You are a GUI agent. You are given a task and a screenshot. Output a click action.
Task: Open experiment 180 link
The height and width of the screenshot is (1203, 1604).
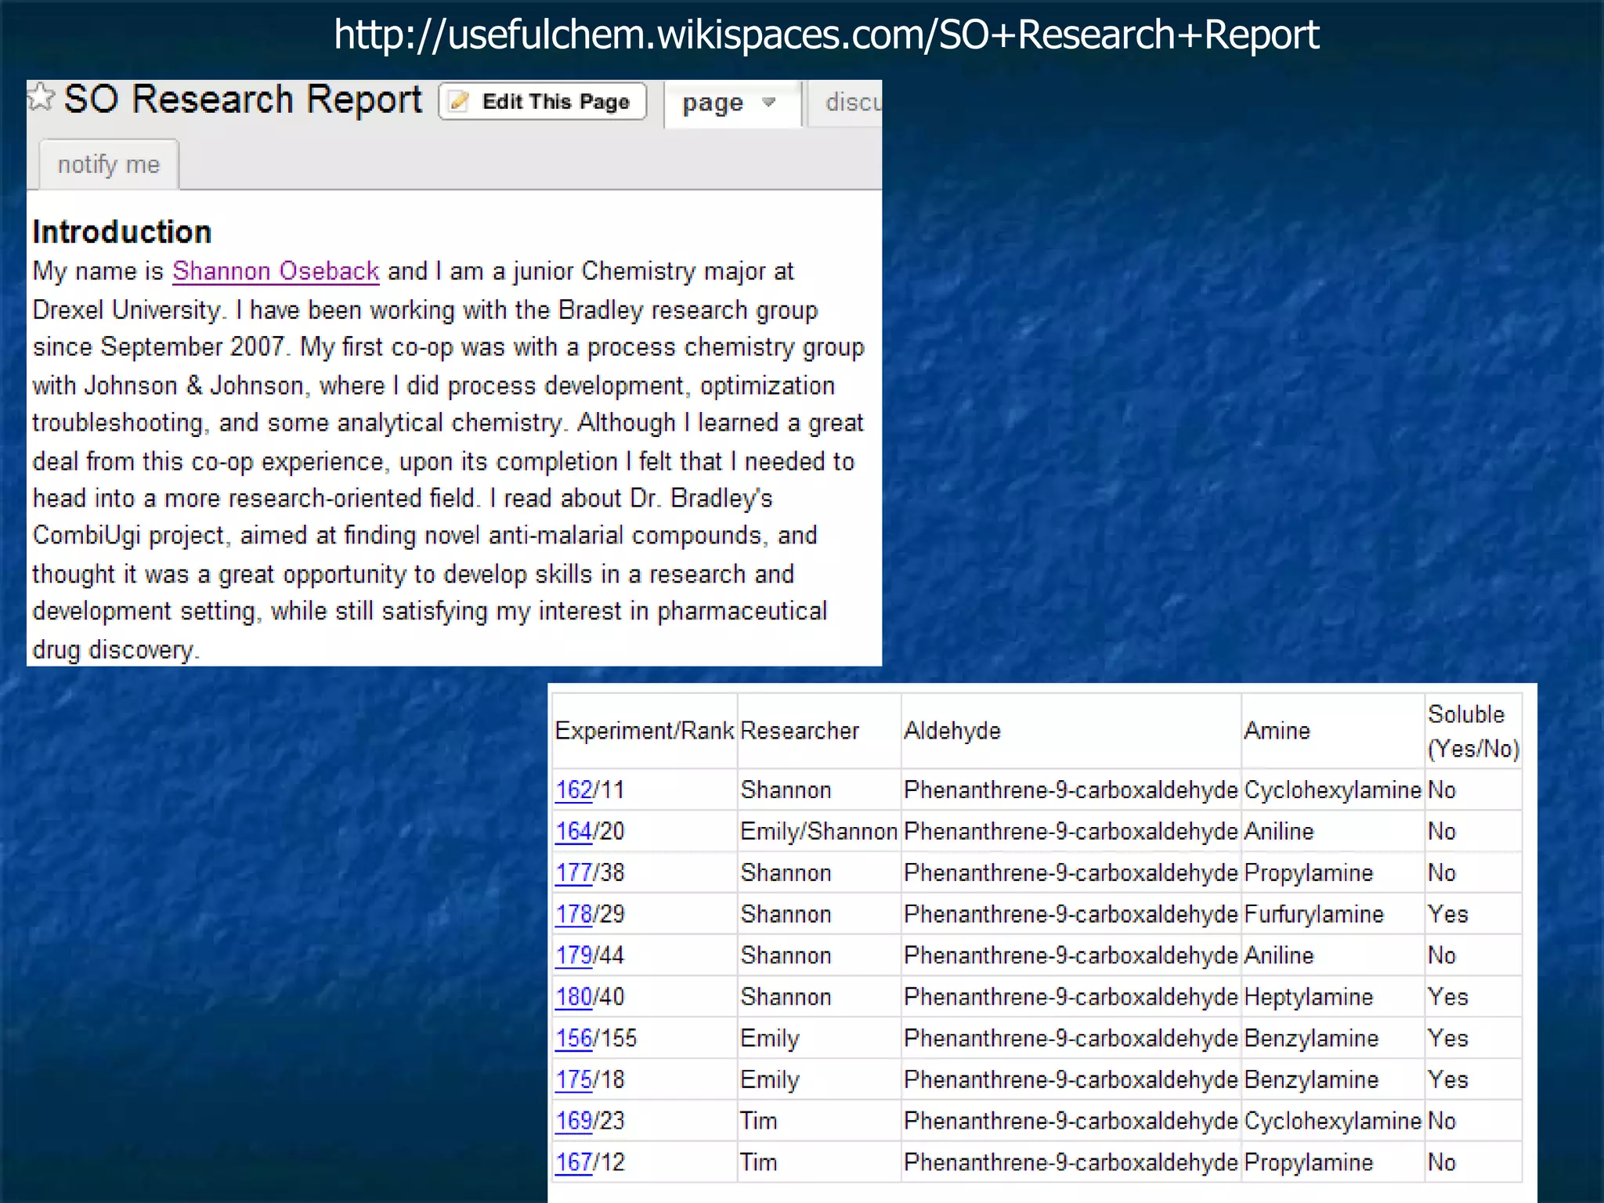[x=574, y=997]
